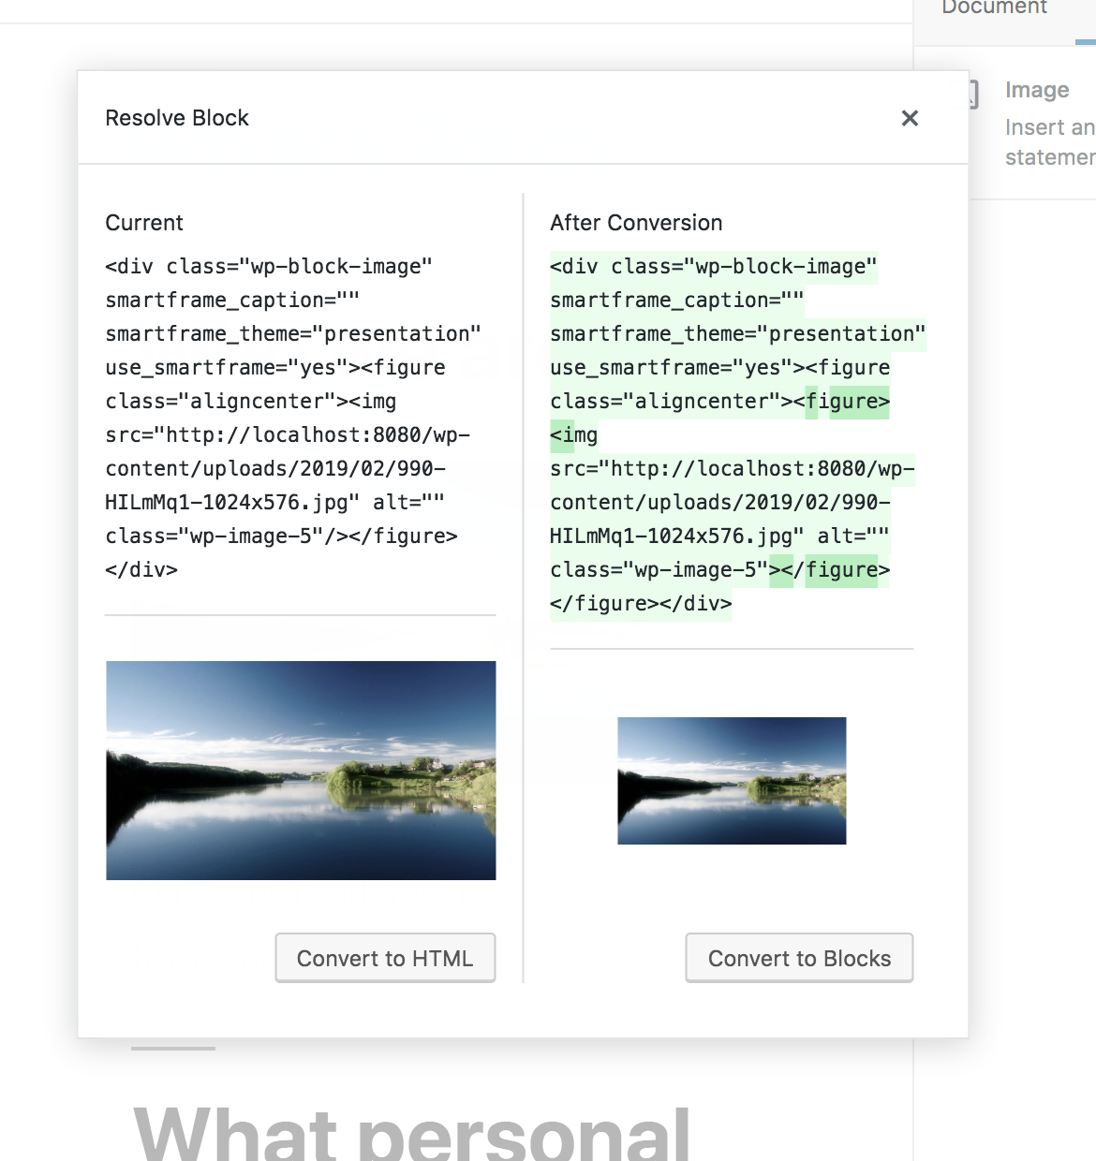Open the Image label in the sidebar
The image size is (1096, 1161).
coord(1036,90)
